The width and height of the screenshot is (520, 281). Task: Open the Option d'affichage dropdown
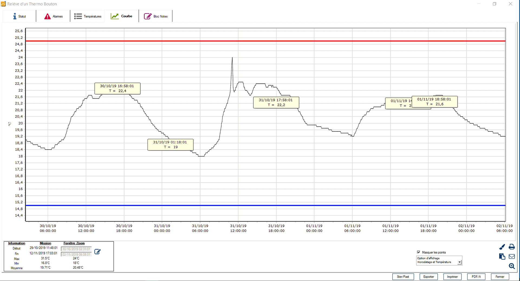459,262
